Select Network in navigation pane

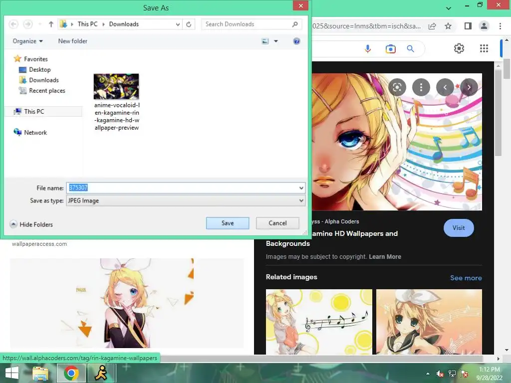[30, 132]
